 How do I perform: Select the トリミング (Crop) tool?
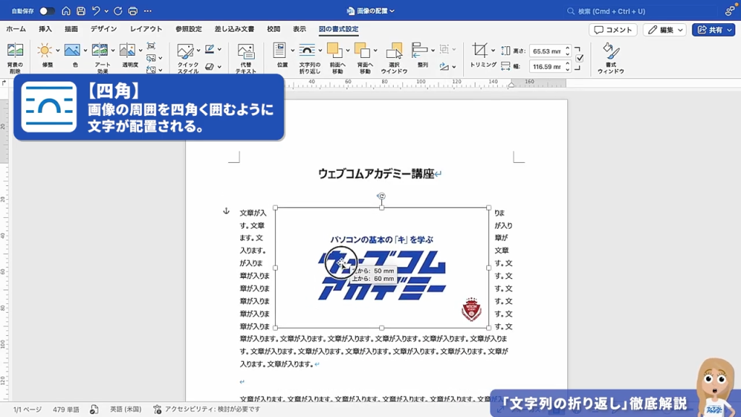point(481,49)
